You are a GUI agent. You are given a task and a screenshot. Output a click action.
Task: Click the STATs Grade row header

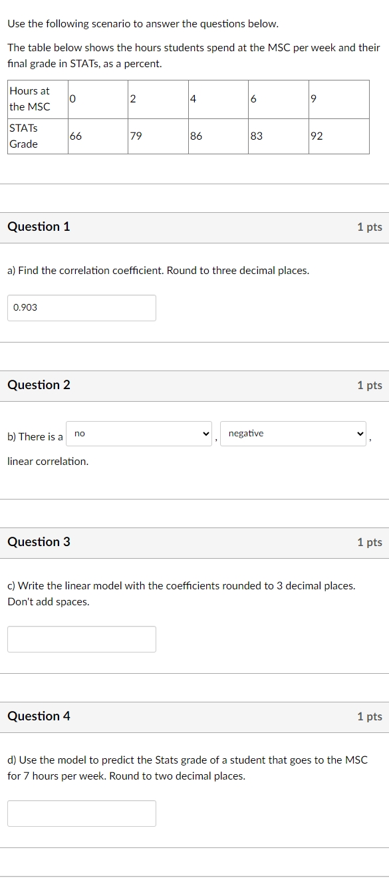coord(37,136)
